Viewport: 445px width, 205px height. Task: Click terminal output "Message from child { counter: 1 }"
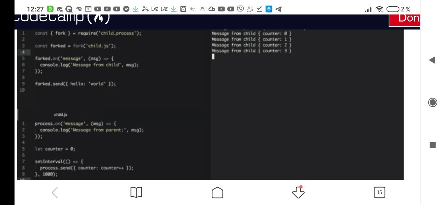(251, 39)
